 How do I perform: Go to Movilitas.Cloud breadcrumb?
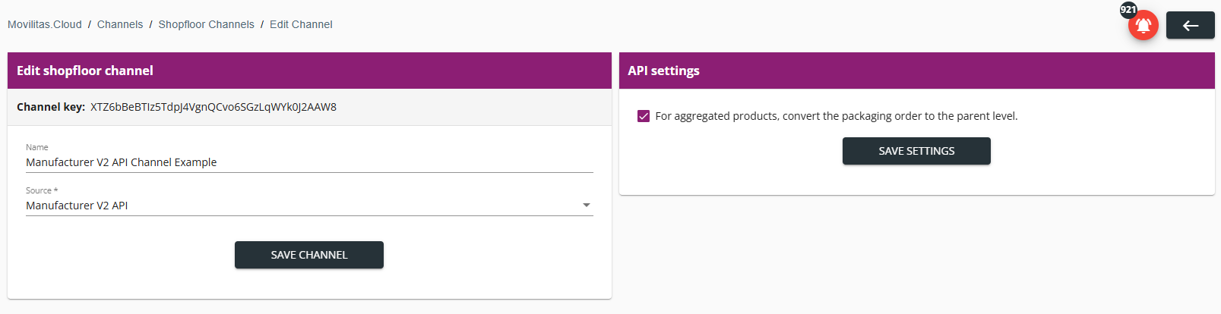click(x=45, y=24)
